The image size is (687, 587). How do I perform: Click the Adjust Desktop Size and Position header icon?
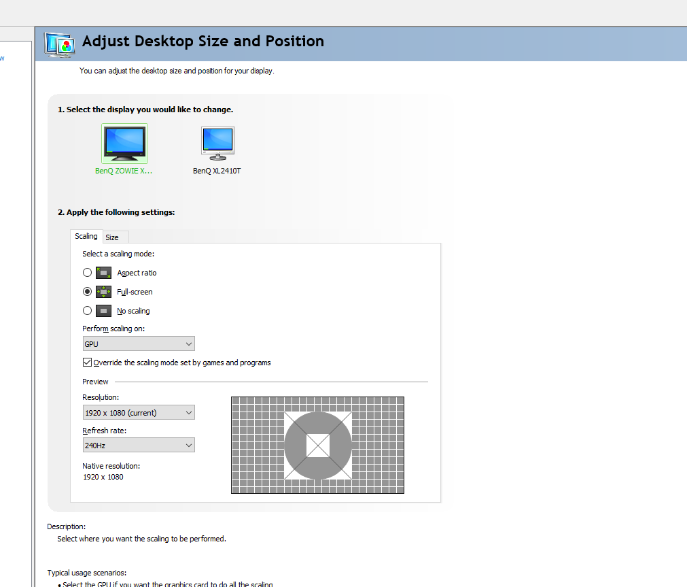tap(58, 44)
